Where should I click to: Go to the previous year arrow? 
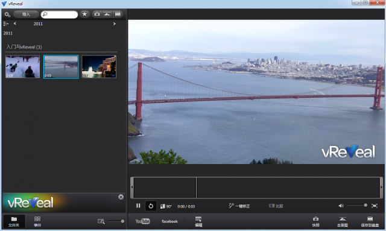click(15, 24)
